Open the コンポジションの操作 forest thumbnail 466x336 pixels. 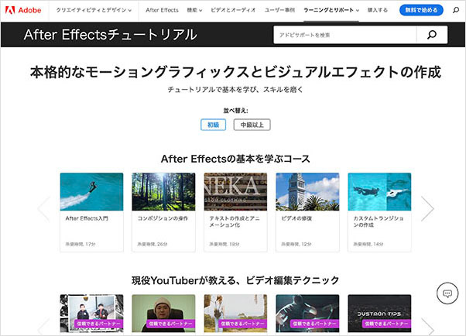(163, 192)
